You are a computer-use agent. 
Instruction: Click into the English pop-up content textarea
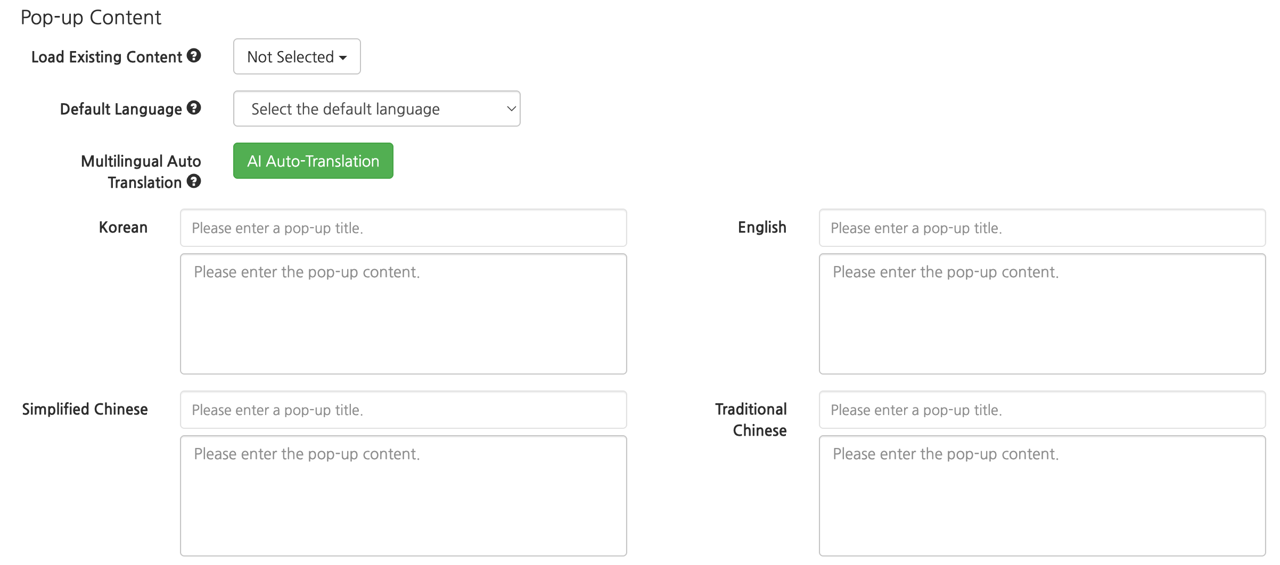click(x=1041, y=314)
